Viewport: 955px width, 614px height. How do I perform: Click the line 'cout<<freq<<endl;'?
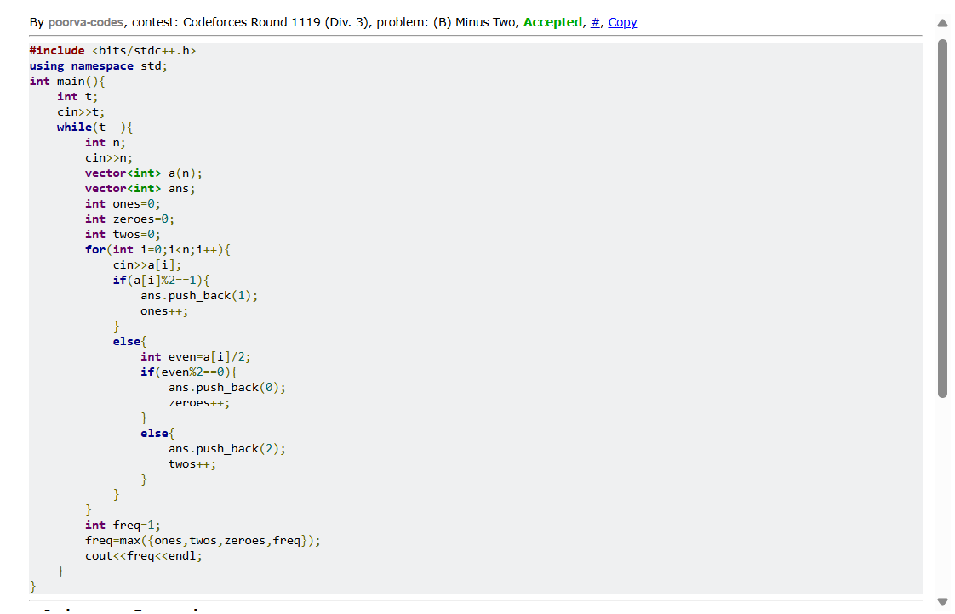144,555
